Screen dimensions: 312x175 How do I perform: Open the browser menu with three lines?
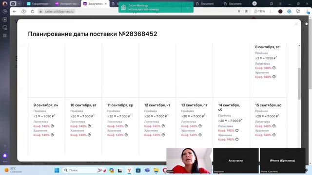click(x=280, y=3)
